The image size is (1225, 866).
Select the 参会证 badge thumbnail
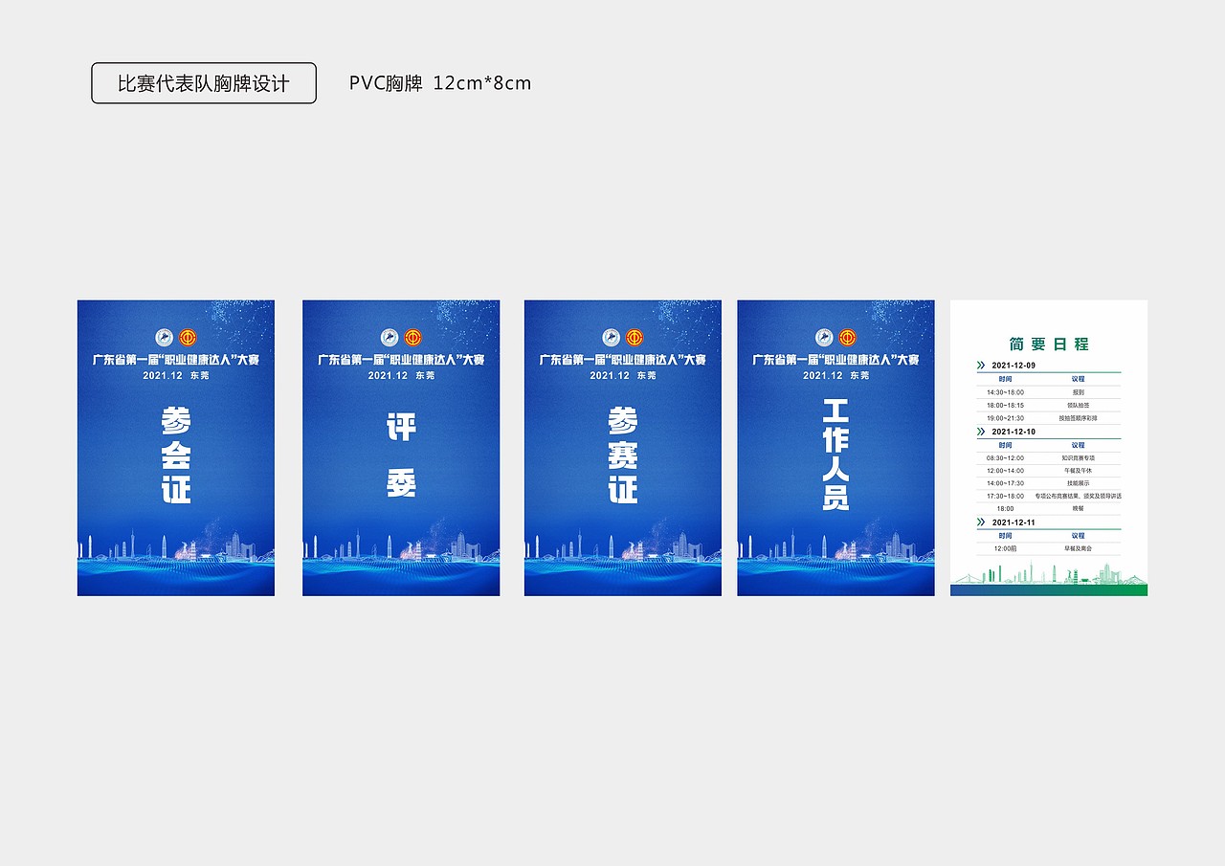point(175,448)
